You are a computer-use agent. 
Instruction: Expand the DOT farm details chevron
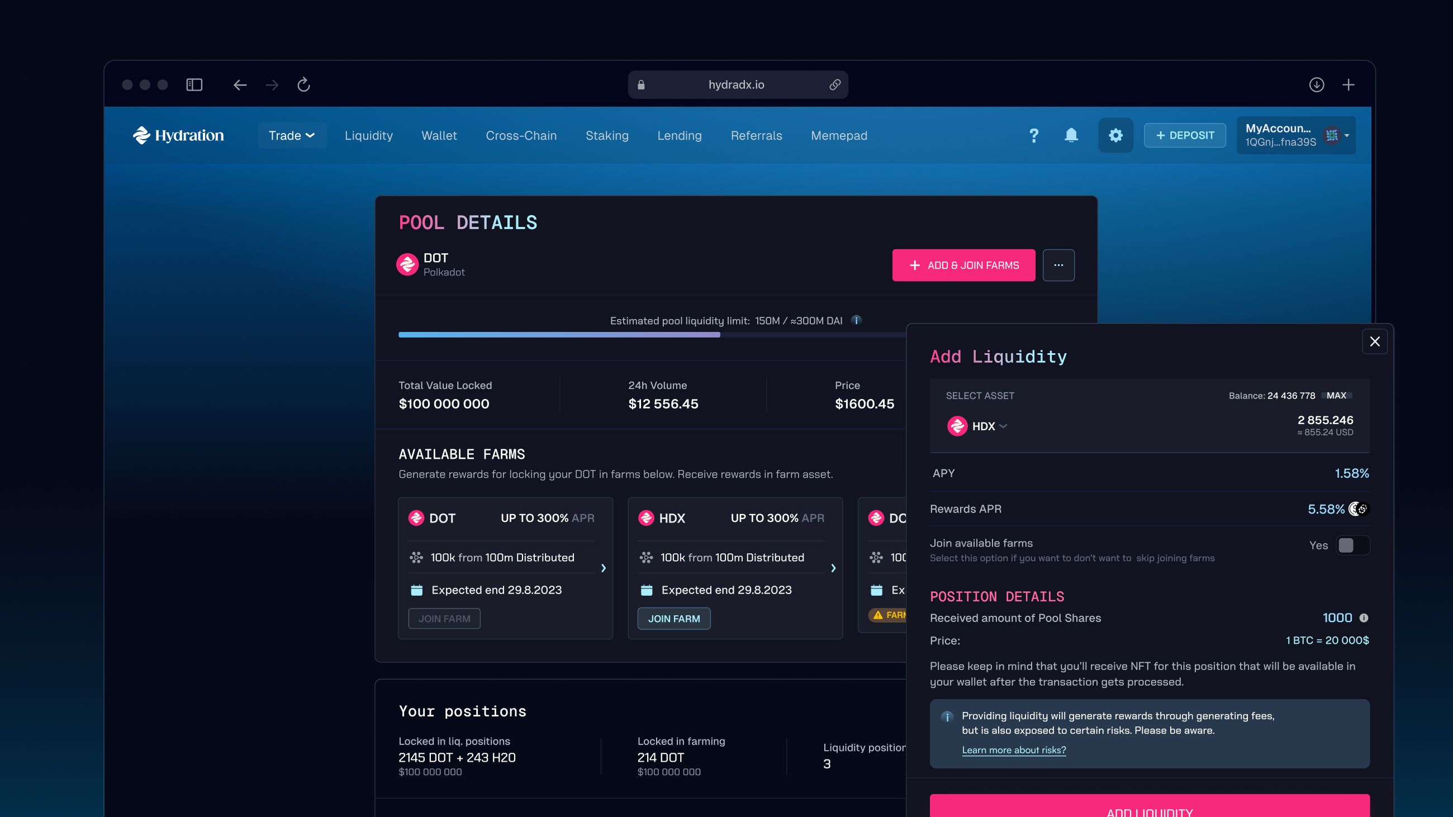pyautogui.click(x=603, y=568)
